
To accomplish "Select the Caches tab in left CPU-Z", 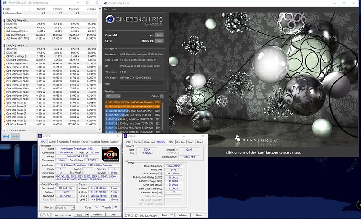I will (53, 142).
